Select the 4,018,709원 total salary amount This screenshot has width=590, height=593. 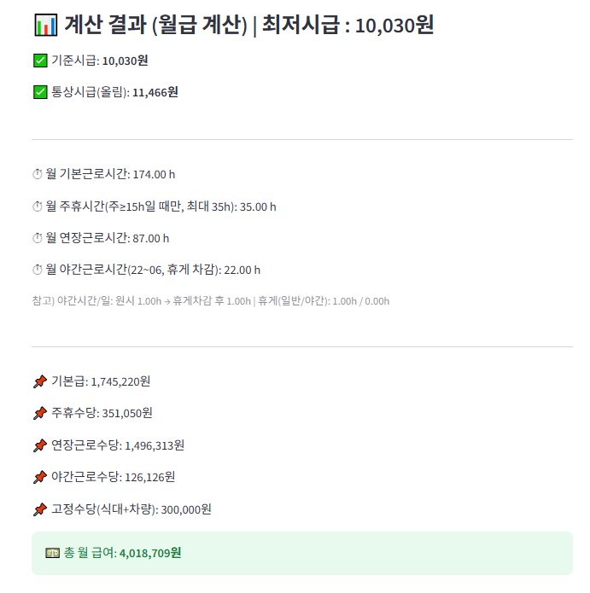tap(149, 553)
